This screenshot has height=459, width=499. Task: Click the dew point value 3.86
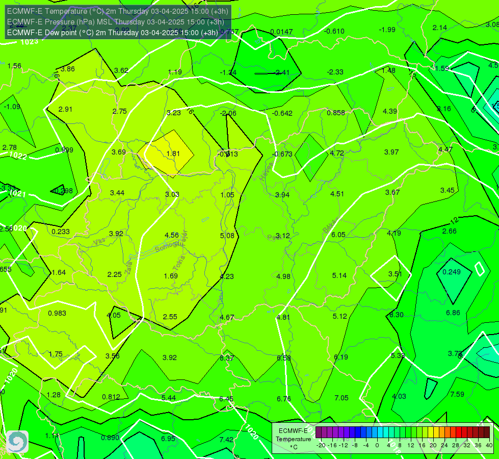(68, 69)
